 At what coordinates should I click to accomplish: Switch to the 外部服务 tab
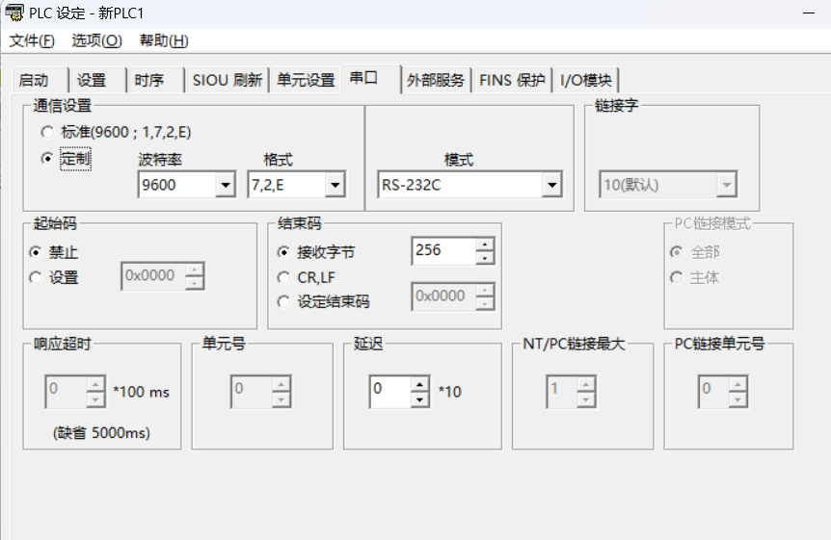[x=436, y=80]
